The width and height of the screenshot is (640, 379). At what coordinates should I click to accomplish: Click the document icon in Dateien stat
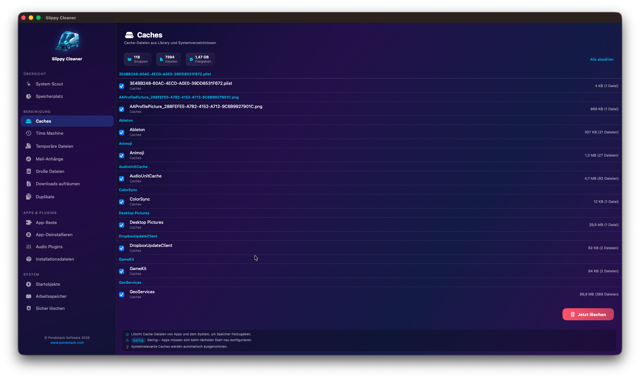point(161,59)
